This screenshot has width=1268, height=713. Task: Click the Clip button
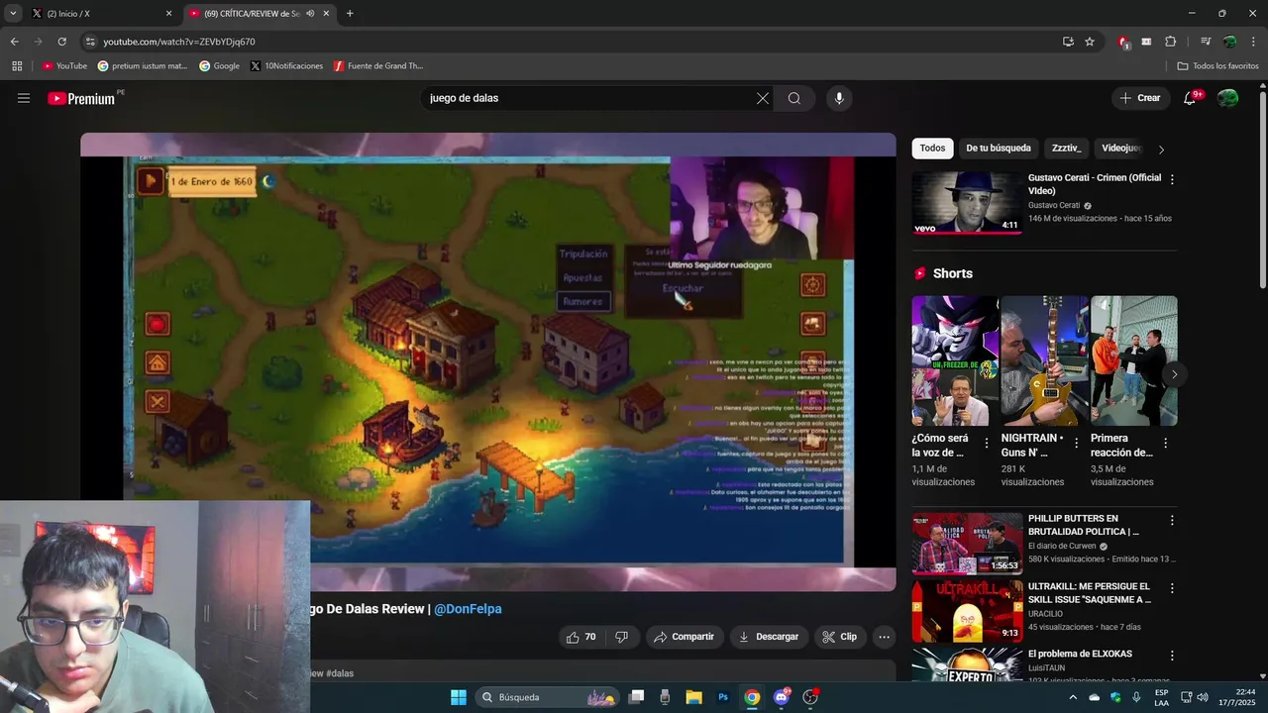pos(840,637)
